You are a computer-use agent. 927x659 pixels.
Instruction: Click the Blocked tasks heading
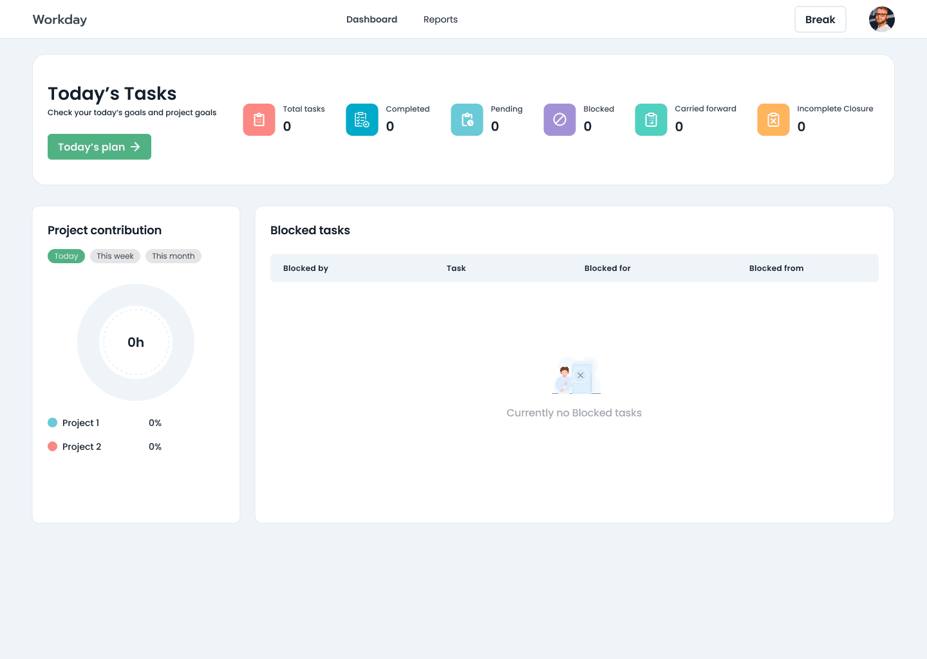pos(310,230)
